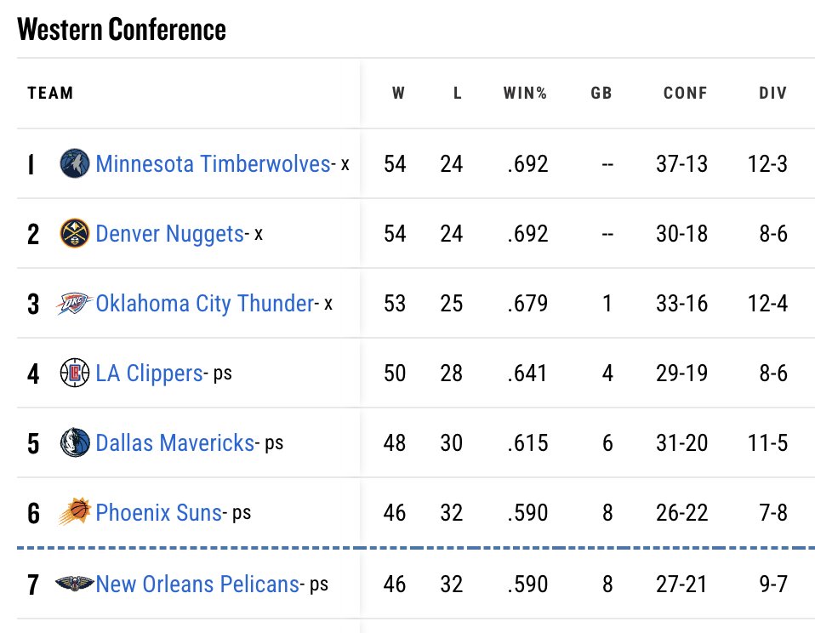The image size is (815, 633).
Task: Click the Oklahoma City Thunder logo
Action: (x=75, y=303)
